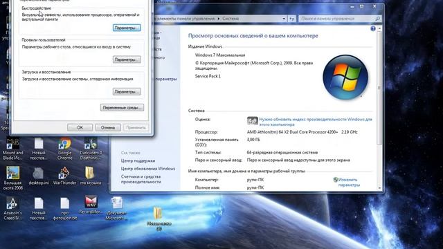443x249 pixels.
Task: Click the AMD Athlon processor value
Action: pyautogui.click(x=302, y=132)
